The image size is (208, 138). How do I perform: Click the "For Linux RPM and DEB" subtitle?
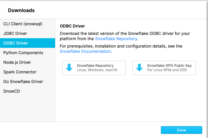[167, 70]
